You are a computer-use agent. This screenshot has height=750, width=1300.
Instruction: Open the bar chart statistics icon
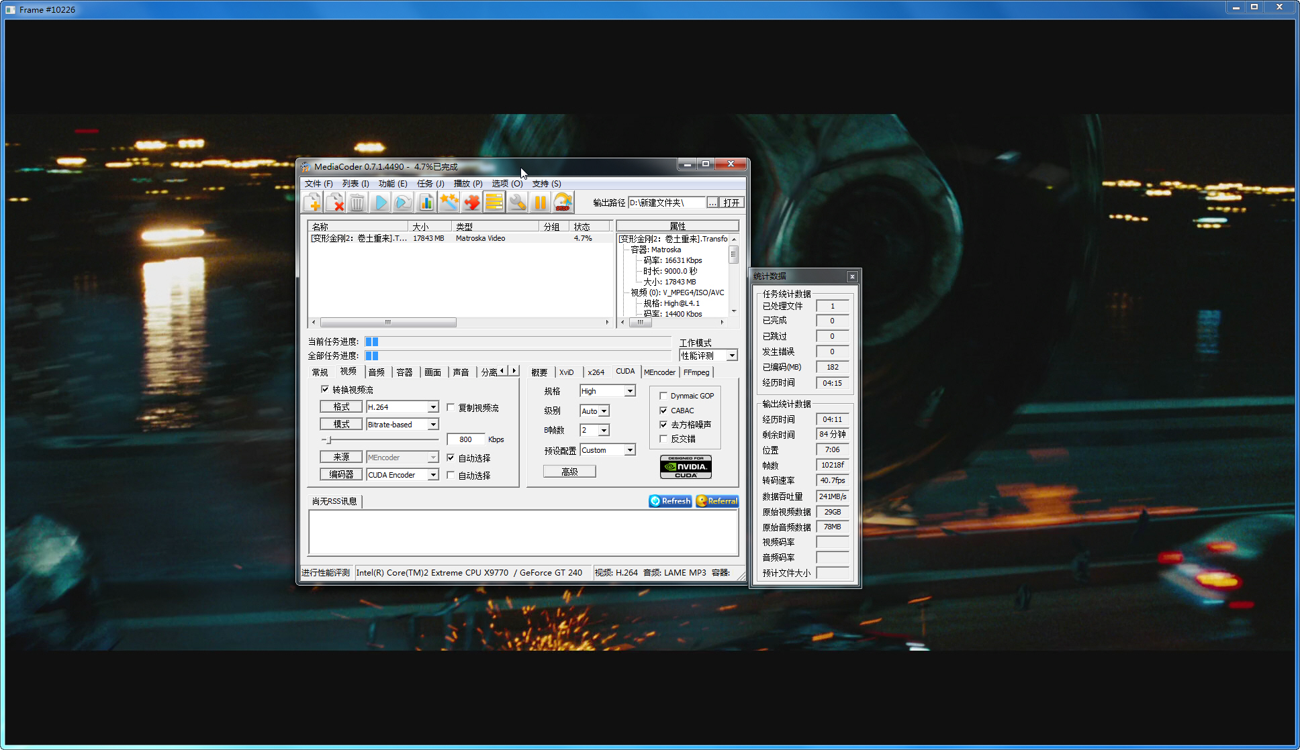click(426, 202)
